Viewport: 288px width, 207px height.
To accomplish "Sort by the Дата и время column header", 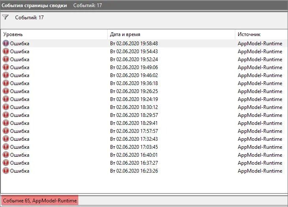I will [x=171, y=34].
